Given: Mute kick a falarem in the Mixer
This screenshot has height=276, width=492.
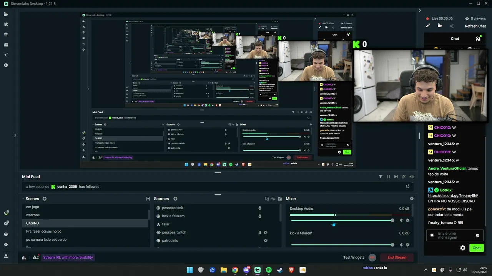Looking at the screenshot, I should pos(401,245).
